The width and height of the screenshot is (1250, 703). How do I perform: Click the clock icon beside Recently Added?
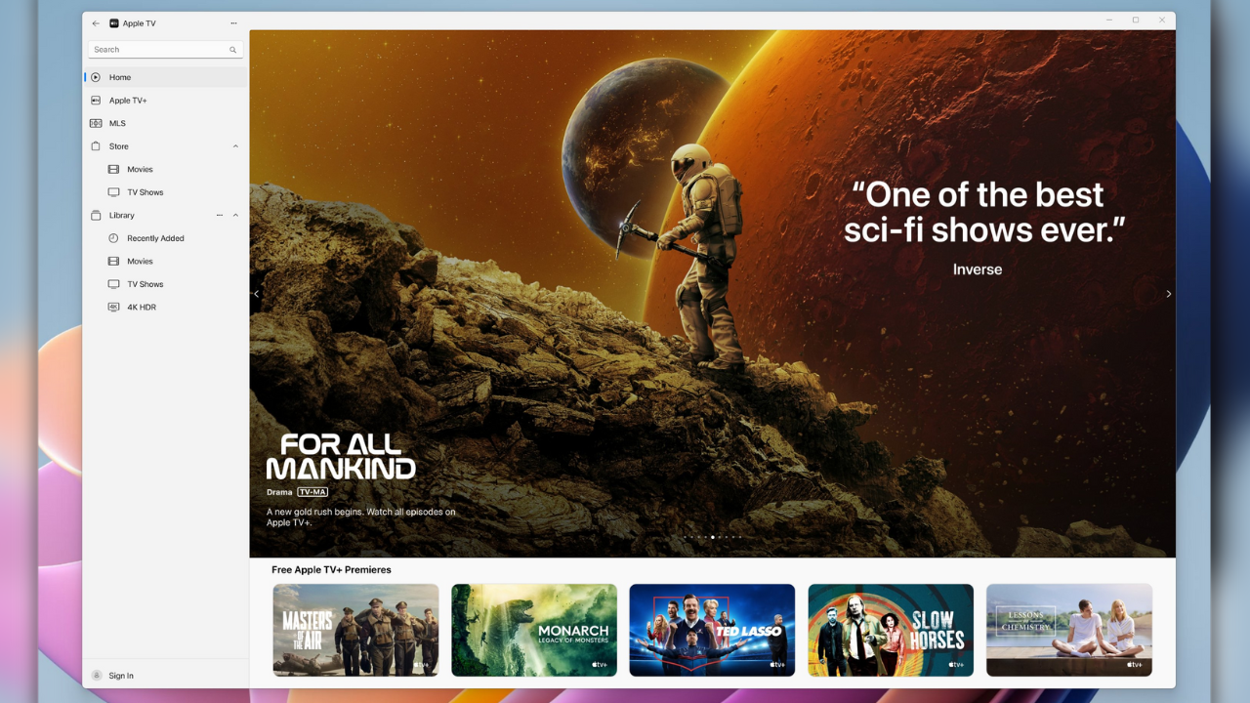pyautogui.click(x=113, y=238)
